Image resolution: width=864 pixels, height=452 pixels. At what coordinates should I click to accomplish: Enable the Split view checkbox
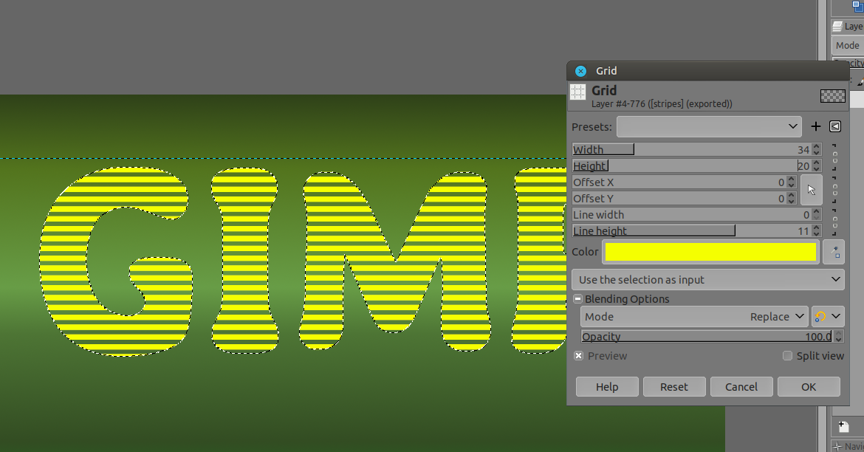coord(787,356)
